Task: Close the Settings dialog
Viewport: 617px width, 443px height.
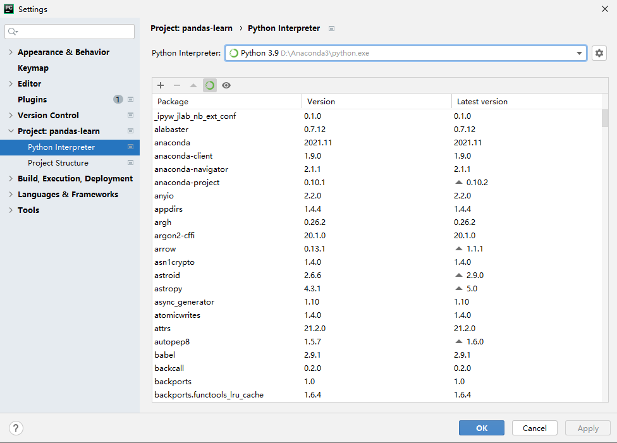Action: click(605, 9)
